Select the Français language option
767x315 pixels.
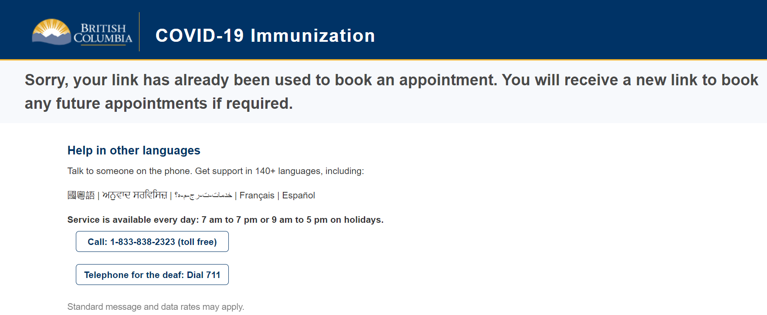pyautogui.click(x=257, y=195)
